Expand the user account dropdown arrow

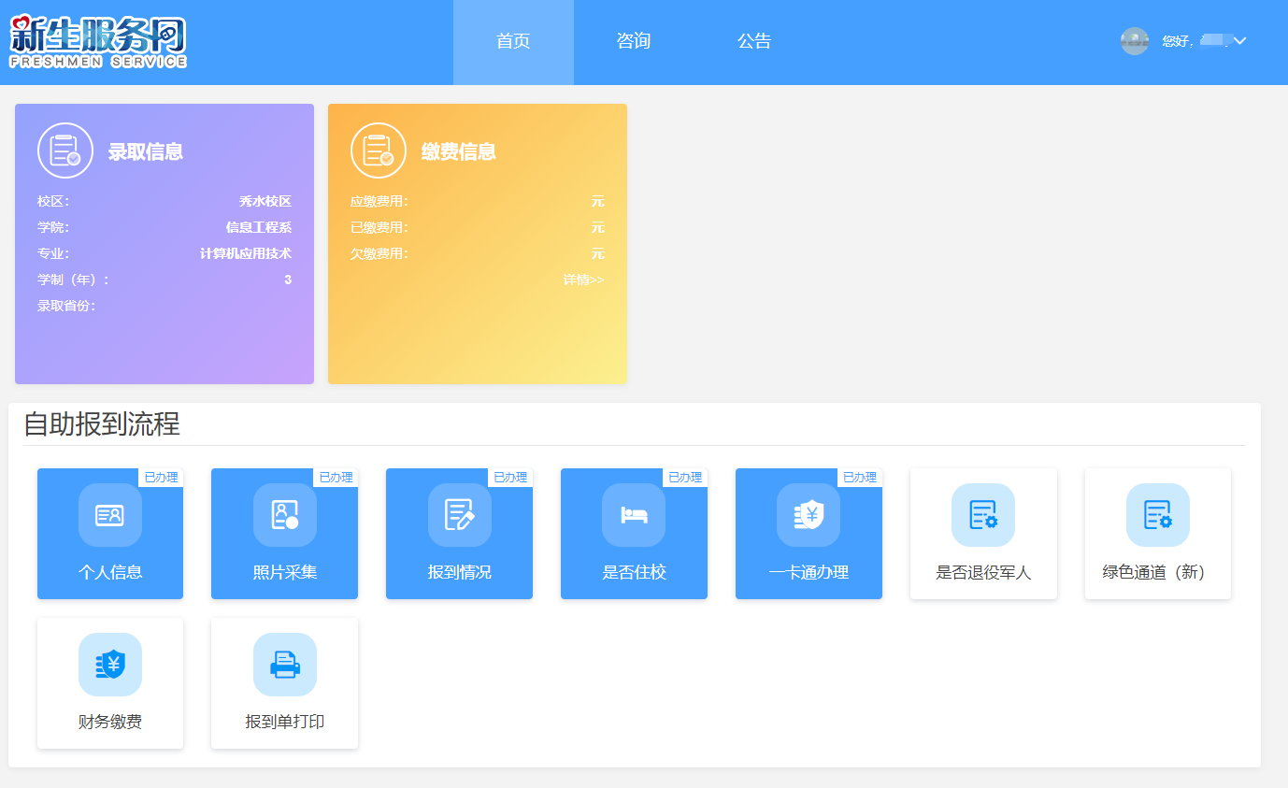(x=1240, y=40)
